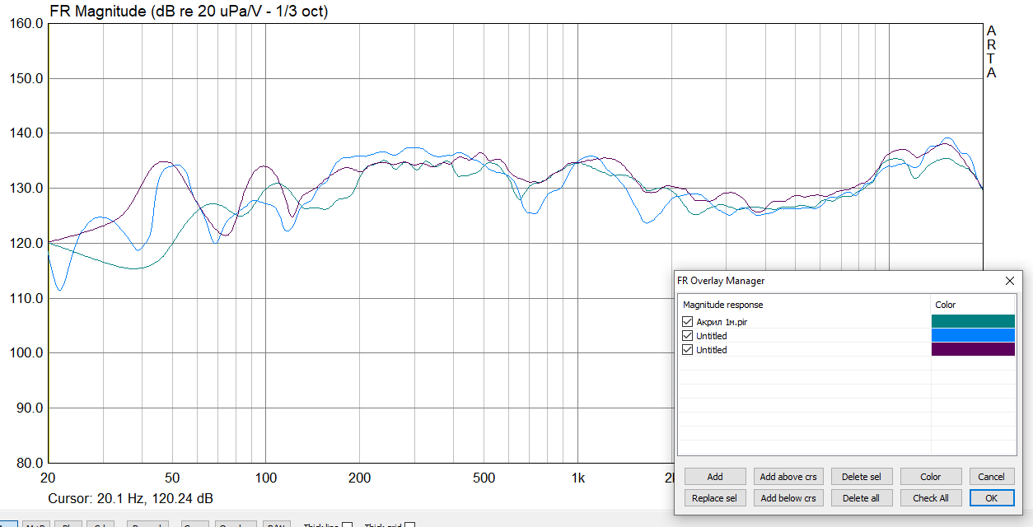Uncheck the Акрил 1м.pir overlay checkbox
Image resolution: width=1033 pixels, height=527 pixels.
click(x=687, y=322)
